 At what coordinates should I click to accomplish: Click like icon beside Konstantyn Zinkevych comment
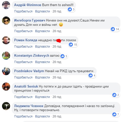pyautogui.click(x=62, y=56)
